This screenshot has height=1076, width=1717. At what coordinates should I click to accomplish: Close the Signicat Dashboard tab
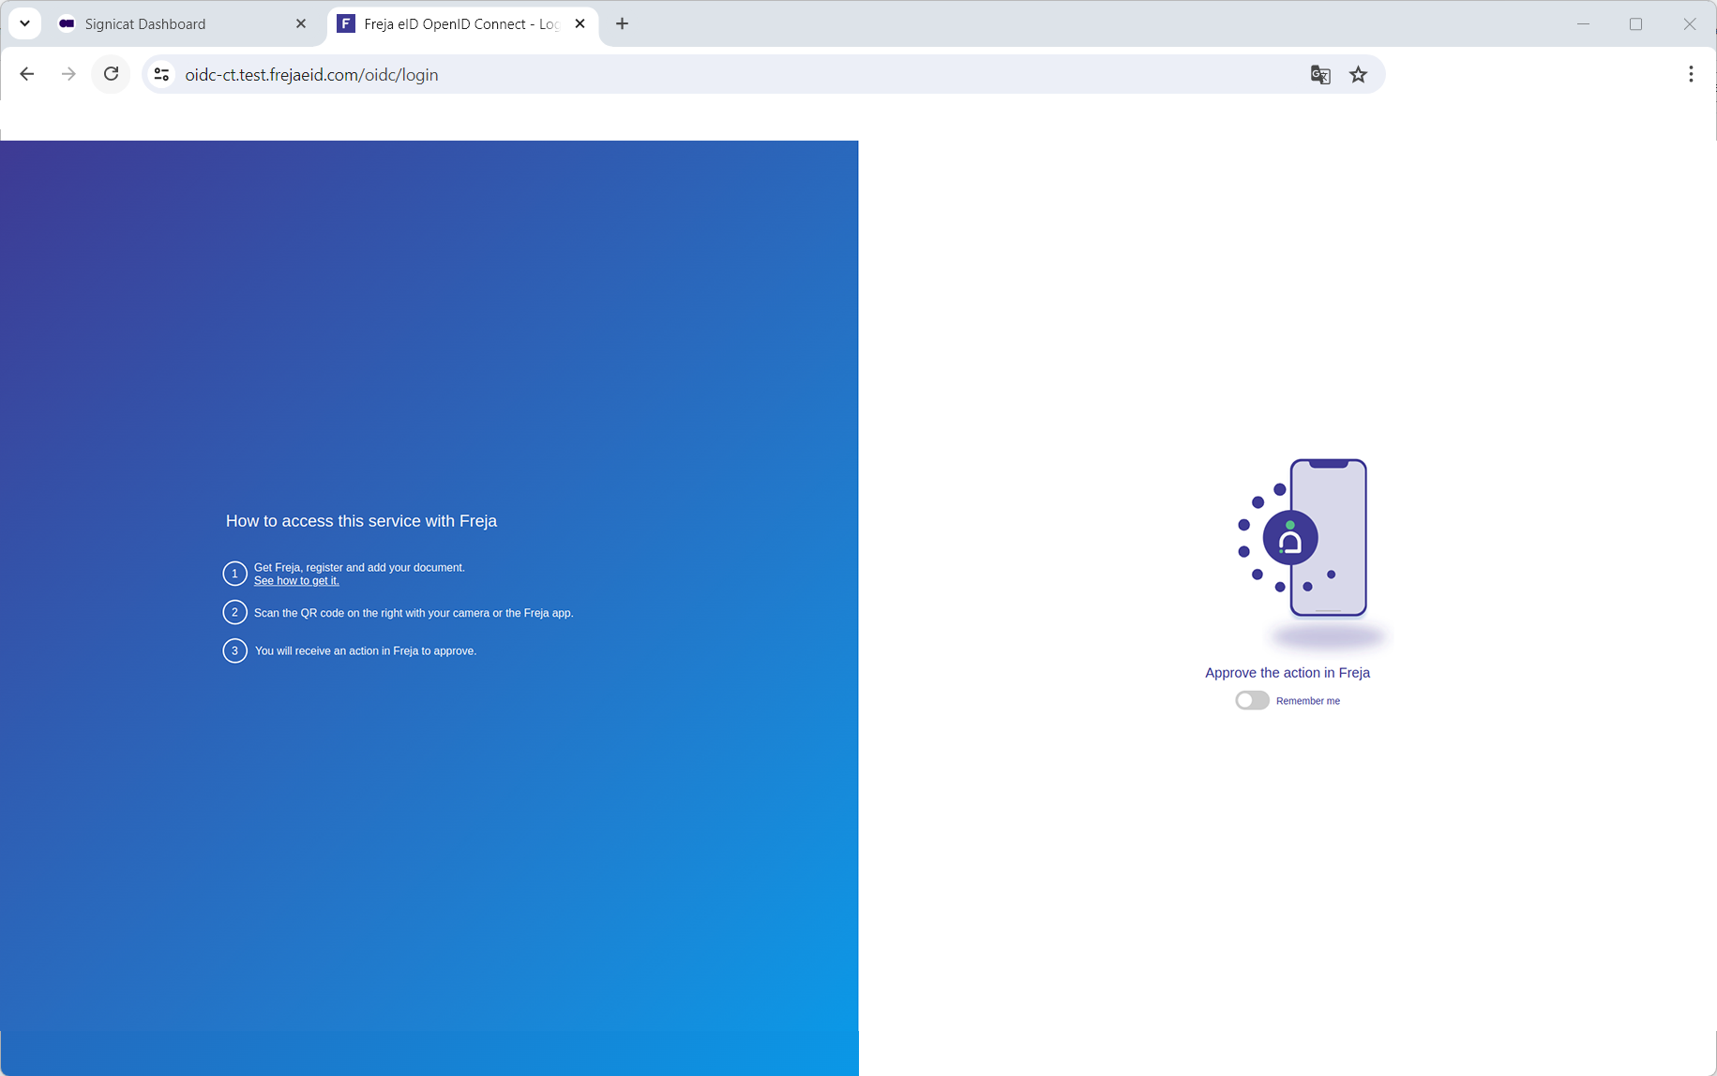click(x=301, y=24)
